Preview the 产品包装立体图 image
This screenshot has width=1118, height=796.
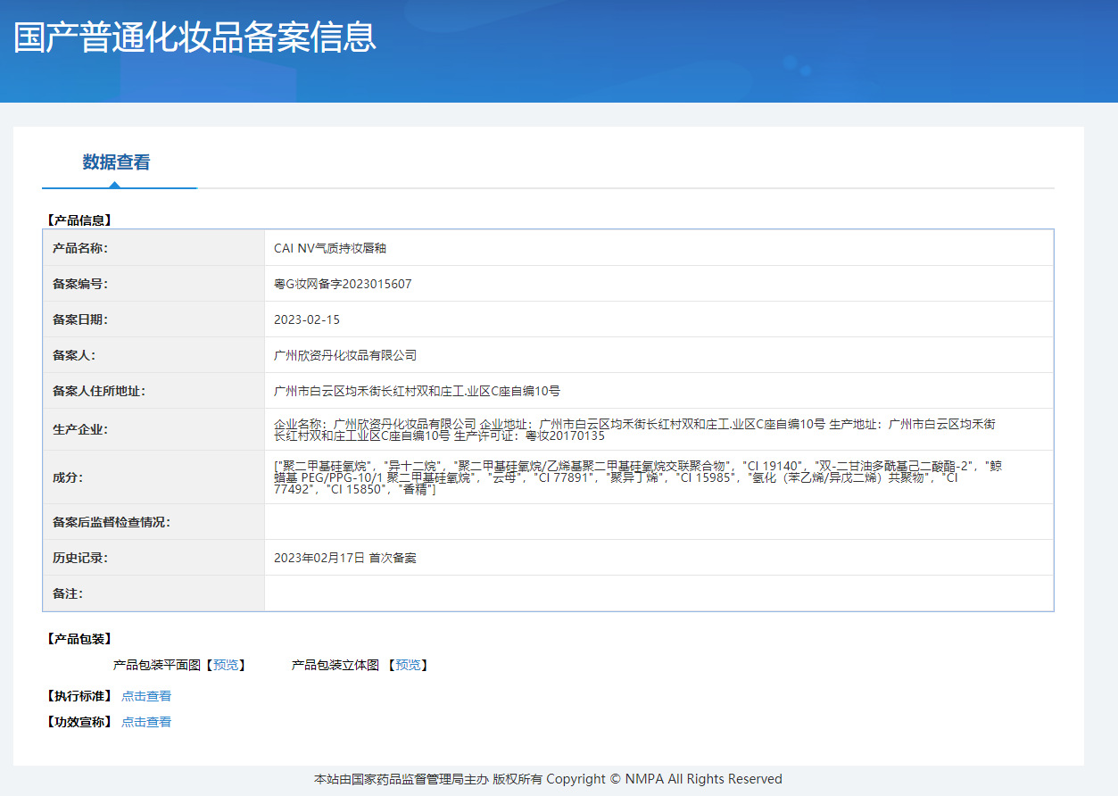pos(408,665)
